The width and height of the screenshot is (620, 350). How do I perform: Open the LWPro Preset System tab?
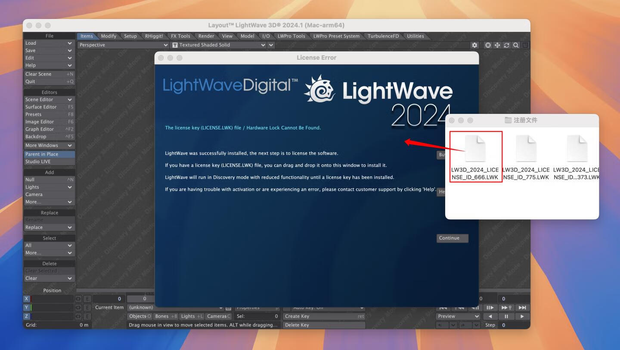point(336,36)
